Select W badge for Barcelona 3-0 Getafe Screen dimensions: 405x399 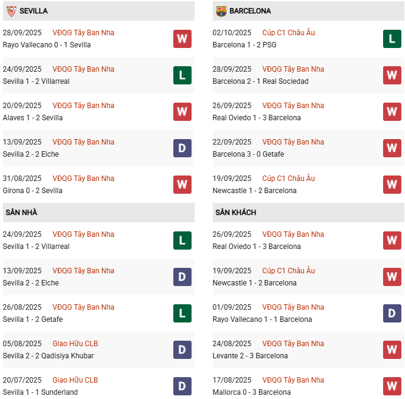pyautogui.click(x=392, y=148)
